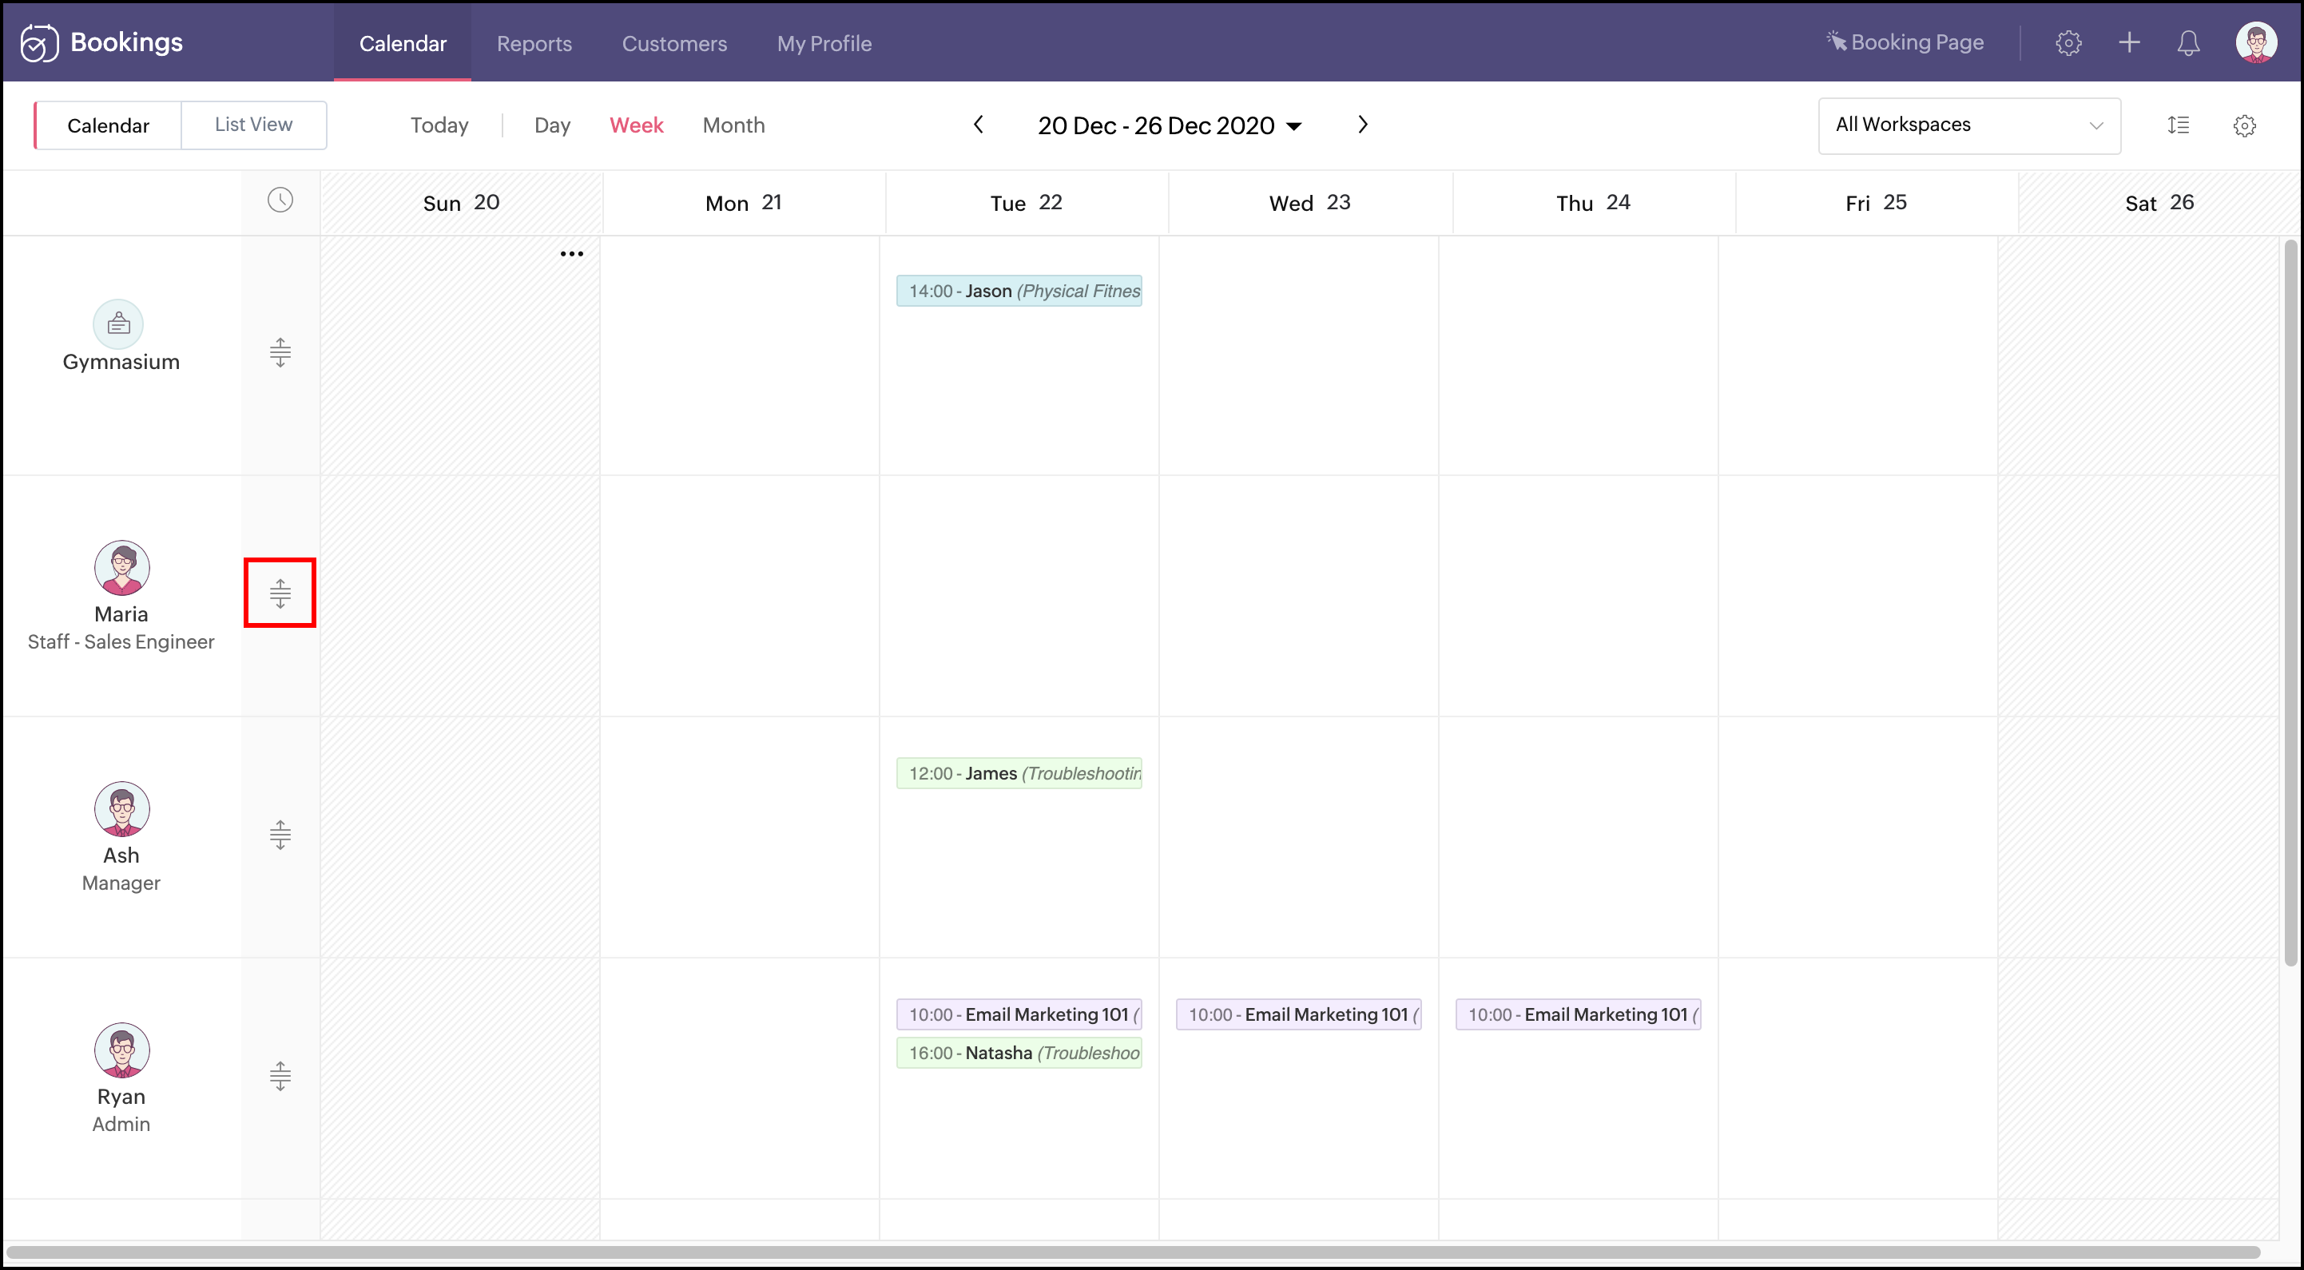Open settings gear in top navigation bar
This screenshot has height=1270, width=2304.
click(x=2068, y=43)
